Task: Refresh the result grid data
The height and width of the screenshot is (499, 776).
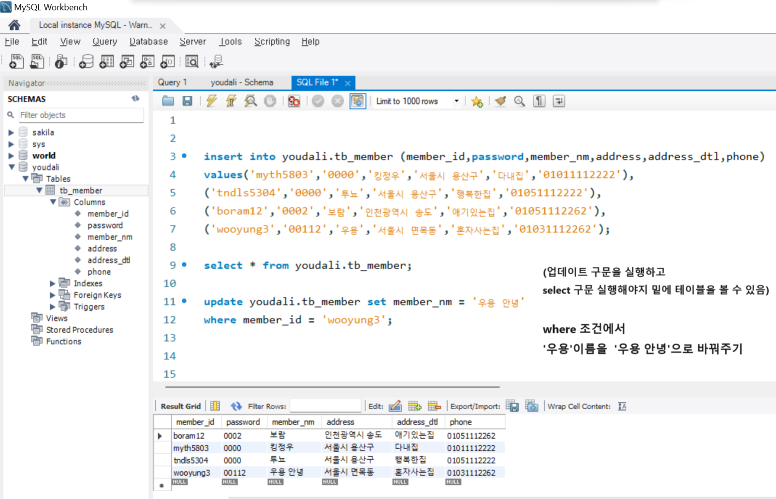Action: 236,406
